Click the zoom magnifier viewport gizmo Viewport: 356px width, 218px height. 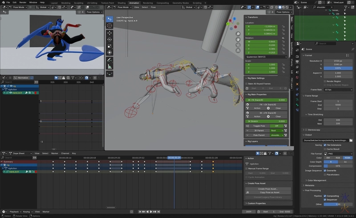click(238, 34)
